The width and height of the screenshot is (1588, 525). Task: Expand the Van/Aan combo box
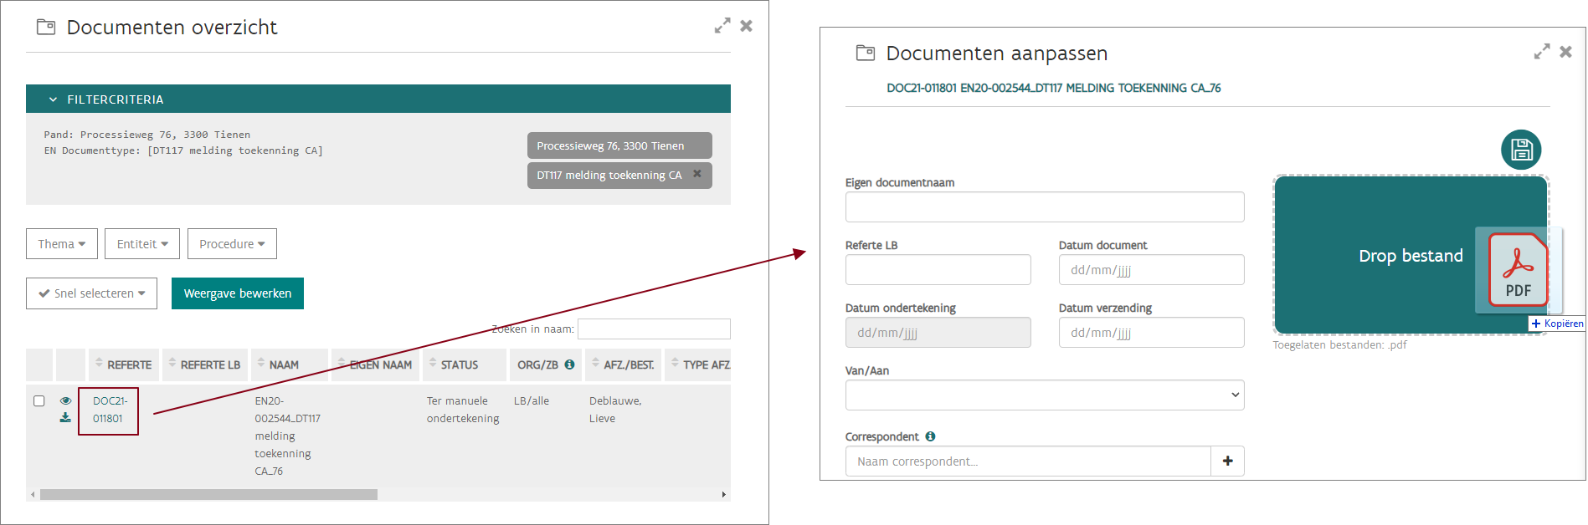coord(1044,395)
